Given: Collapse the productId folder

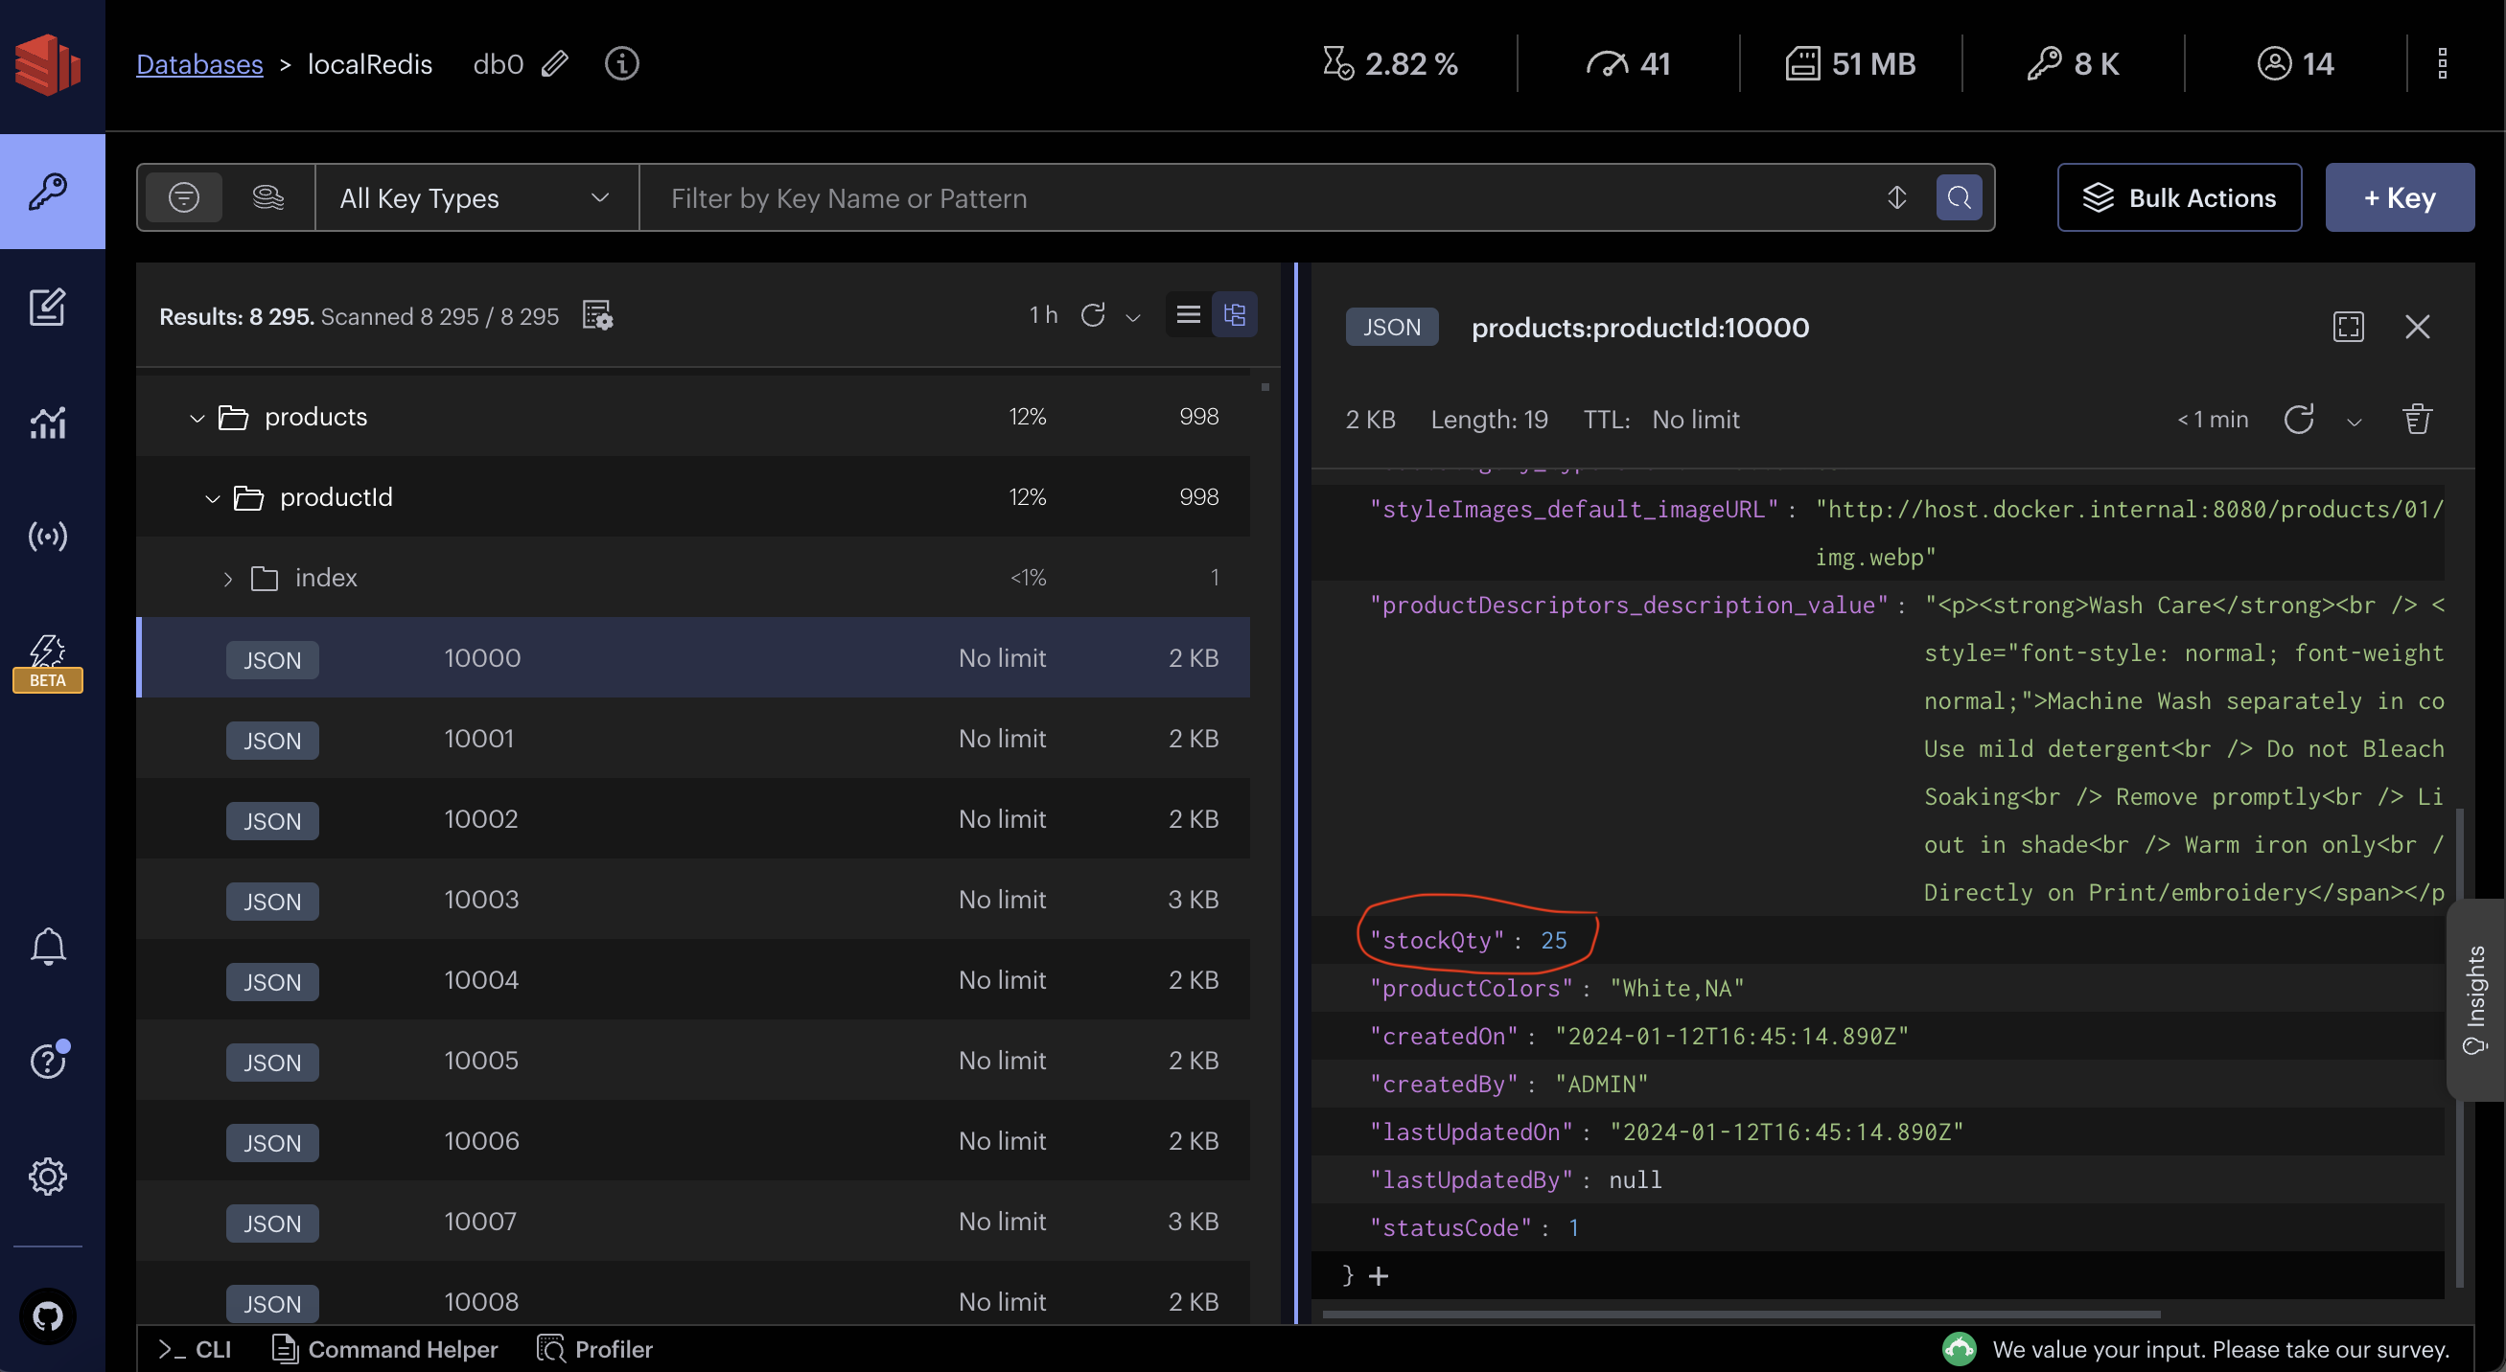Looking at the screenshot, I should (212, 499).
